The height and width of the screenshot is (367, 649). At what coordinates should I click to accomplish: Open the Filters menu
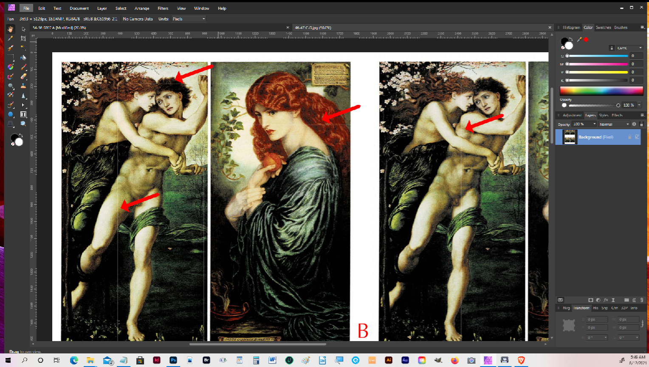(x=163, y=8)
